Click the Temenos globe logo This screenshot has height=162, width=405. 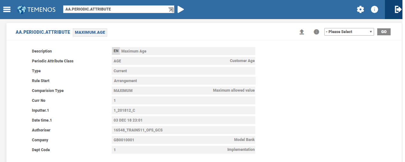22,10
